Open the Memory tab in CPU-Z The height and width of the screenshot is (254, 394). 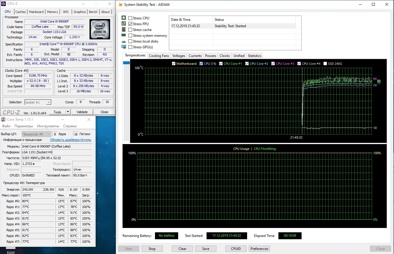[x=52, y=12]
